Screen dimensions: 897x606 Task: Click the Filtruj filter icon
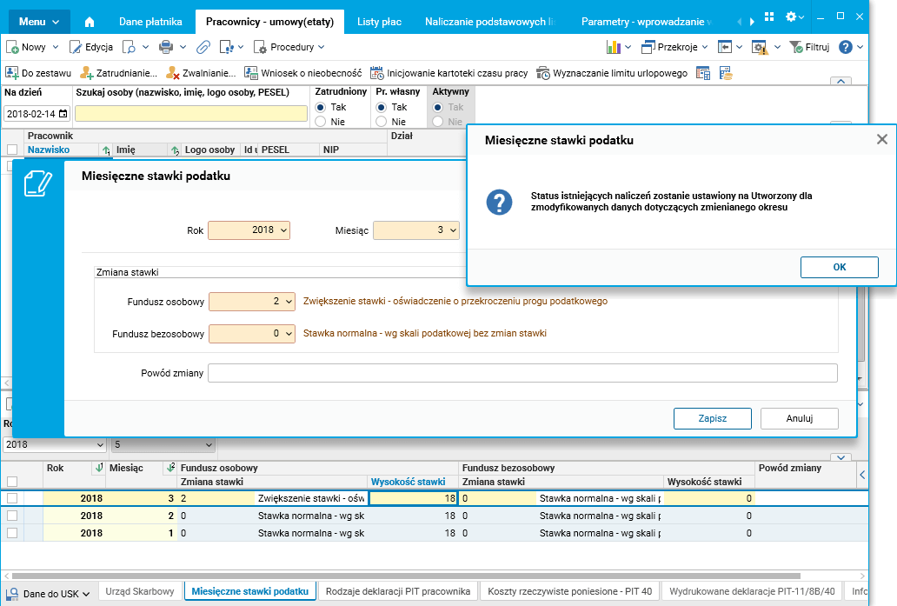(796, 47)
